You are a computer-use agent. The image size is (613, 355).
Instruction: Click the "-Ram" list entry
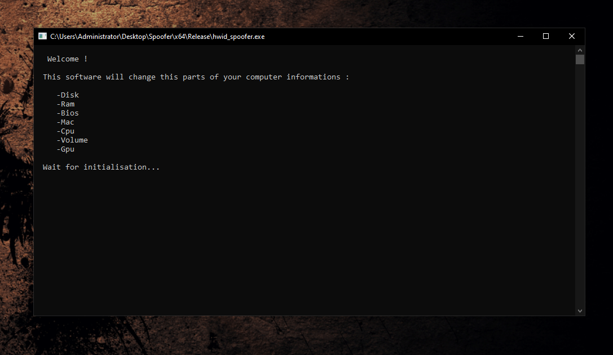point(65,104)
